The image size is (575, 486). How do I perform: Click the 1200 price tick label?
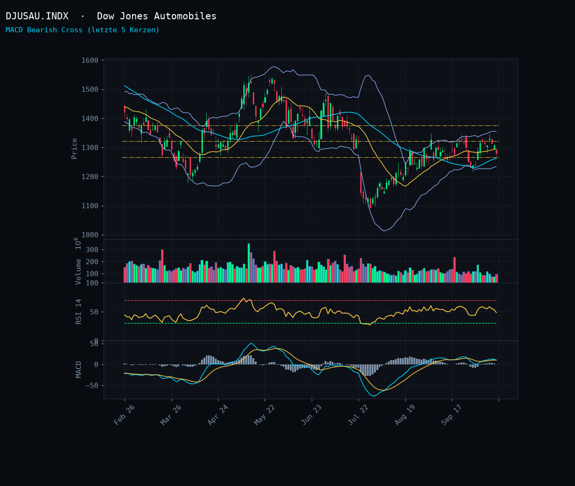[90, 177]
